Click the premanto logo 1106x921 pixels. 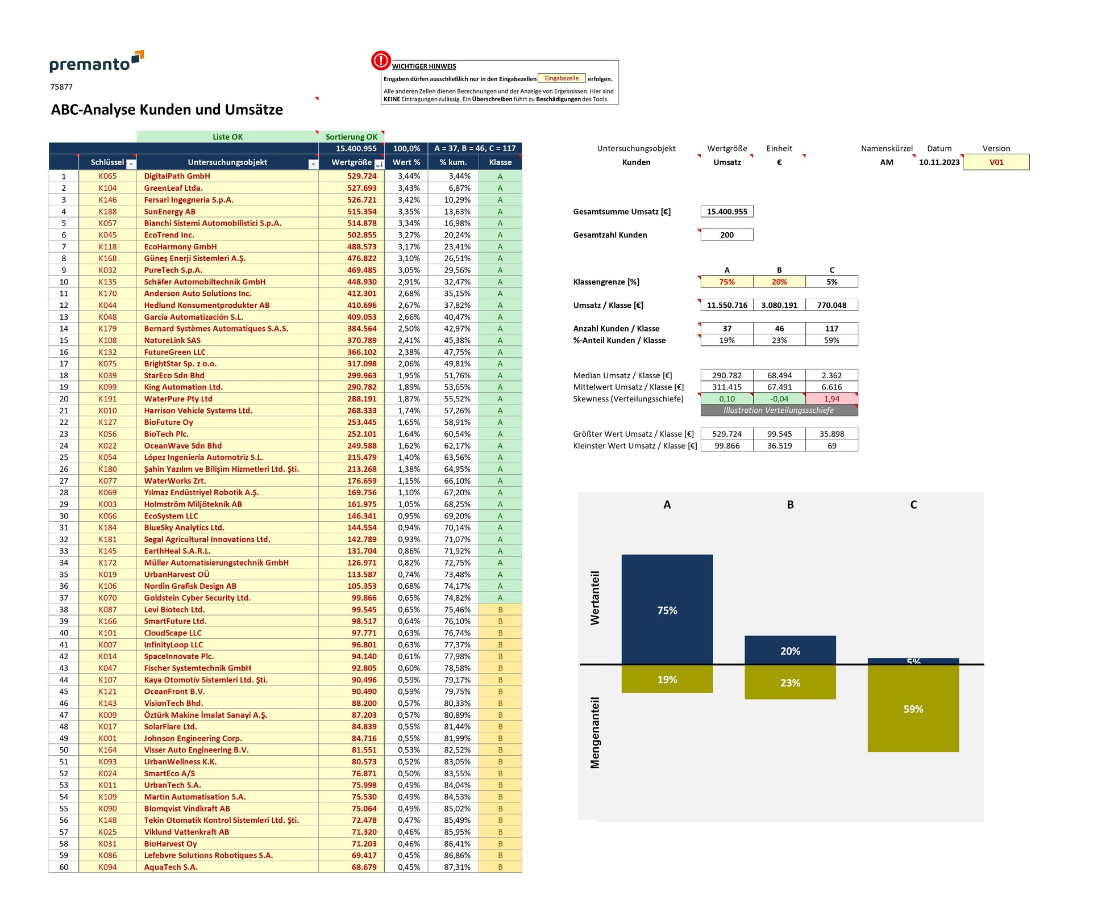[96, 62]
